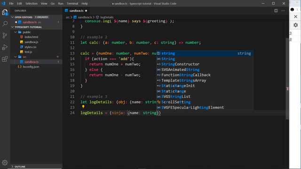Collapse the Open Editors section

click(13, 17)
